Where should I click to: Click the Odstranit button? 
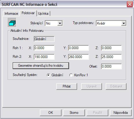pyautogui.click(x=116, y=86)
